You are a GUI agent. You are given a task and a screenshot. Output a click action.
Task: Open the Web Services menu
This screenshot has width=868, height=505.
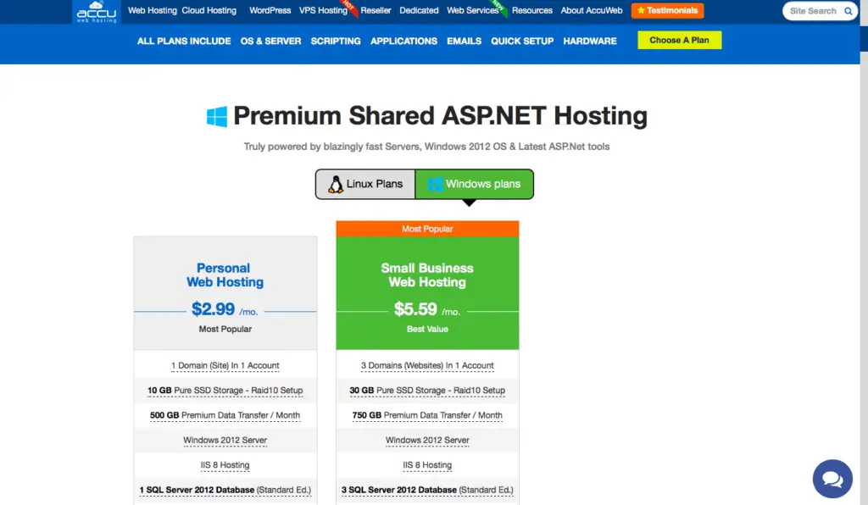(x=473, y=10)
